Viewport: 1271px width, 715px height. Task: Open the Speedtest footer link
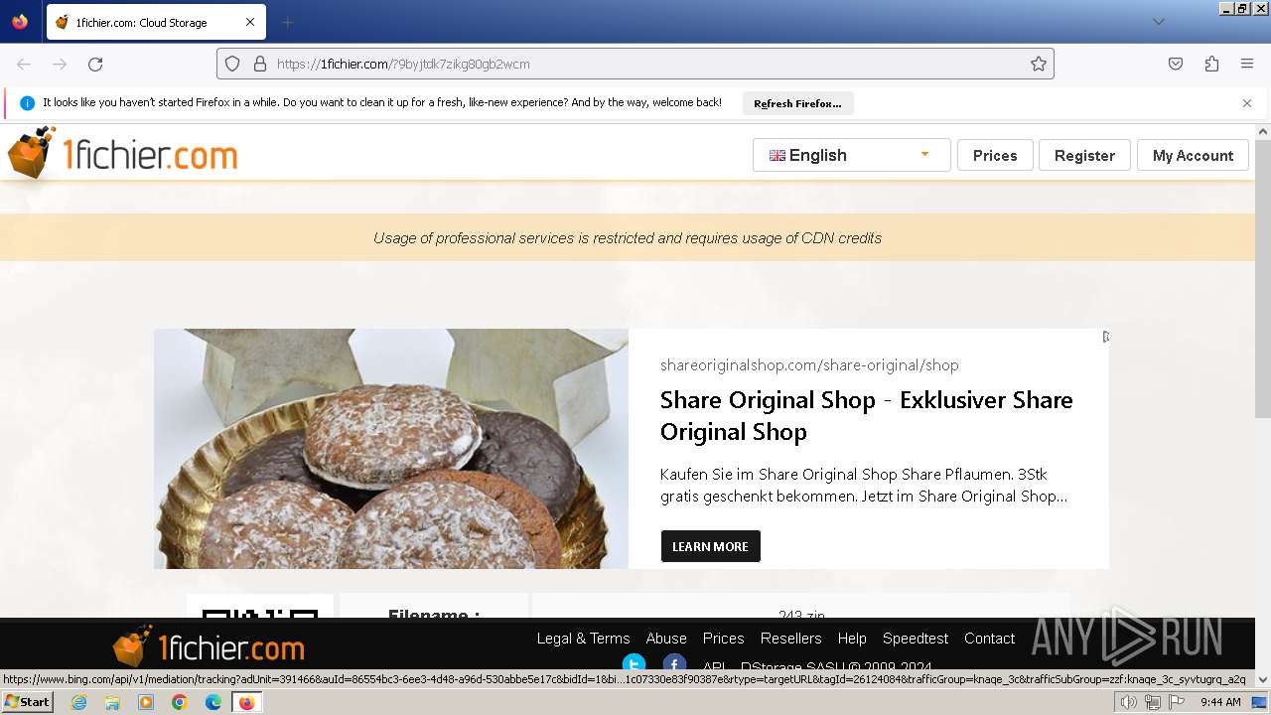916,639
